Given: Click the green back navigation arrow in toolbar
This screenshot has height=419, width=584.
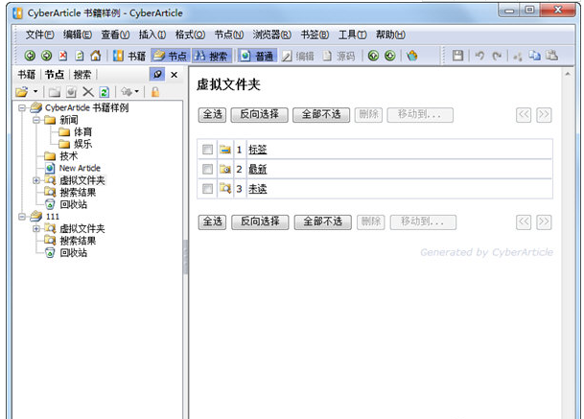Looking at the screenshot, I should (x=30, y=56).
